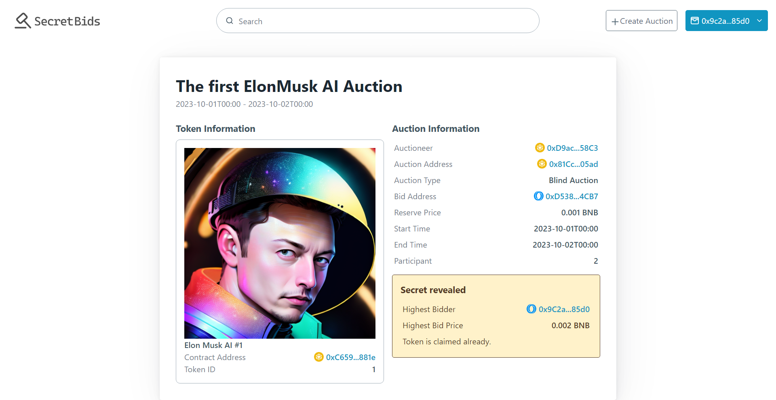
Task: Click the ring icon beside Highest Bidder
Action: pos(531,309)
